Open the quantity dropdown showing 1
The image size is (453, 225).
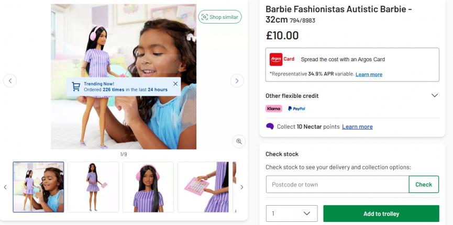(292, 213)
